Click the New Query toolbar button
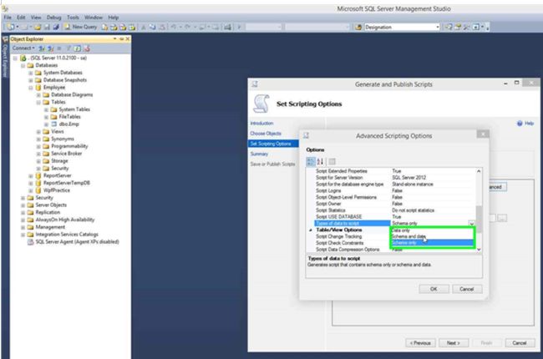 [81, 27]
